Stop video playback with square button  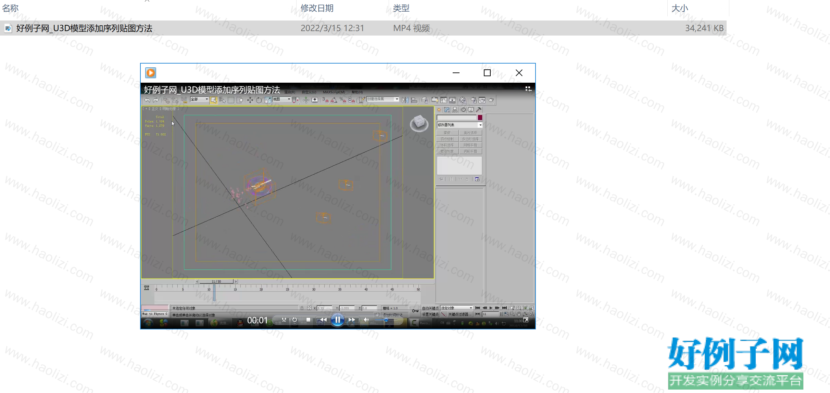308,320
